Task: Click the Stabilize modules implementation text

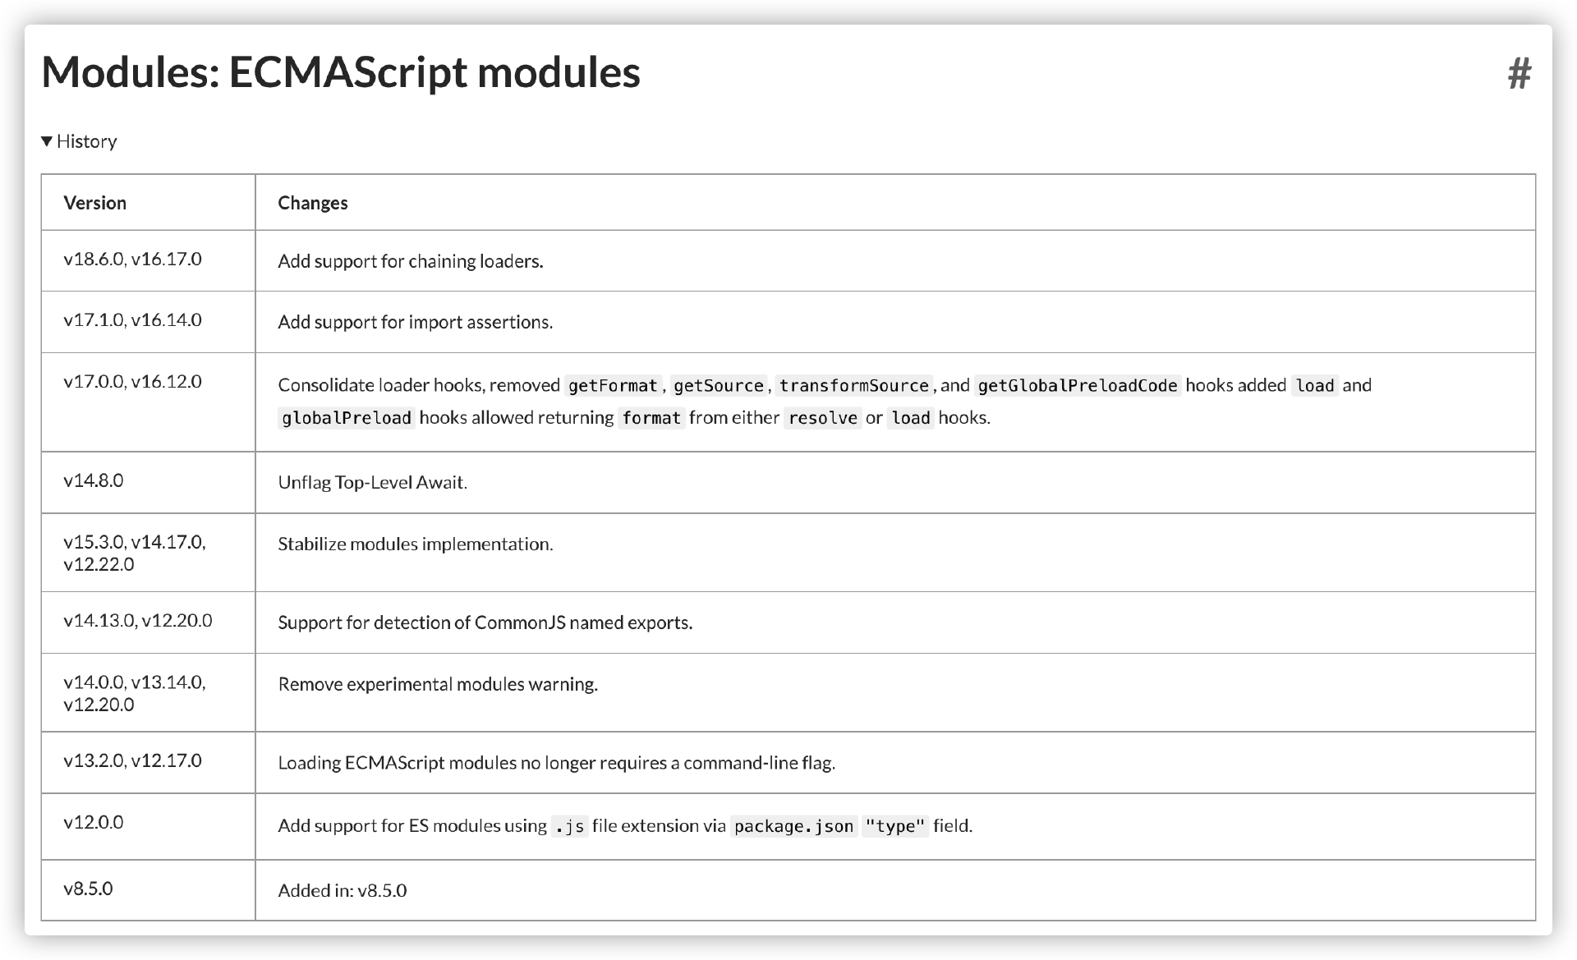Action: pos(415,544)
